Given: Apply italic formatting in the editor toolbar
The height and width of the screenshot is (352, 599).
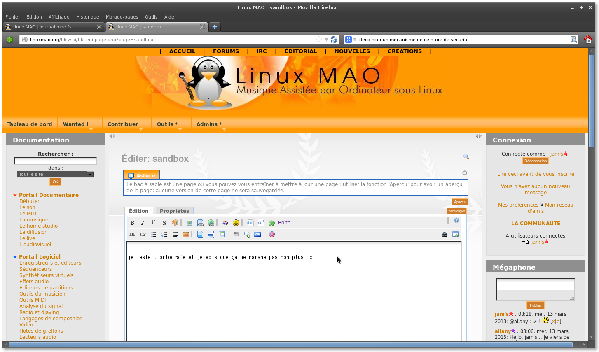Looking at the screenshot, I should [143, 223].
